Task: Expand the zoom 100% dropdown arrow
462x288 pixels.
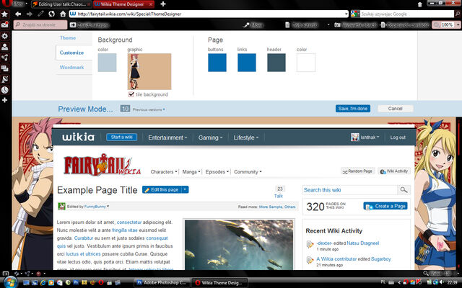Action: [458, 25]
